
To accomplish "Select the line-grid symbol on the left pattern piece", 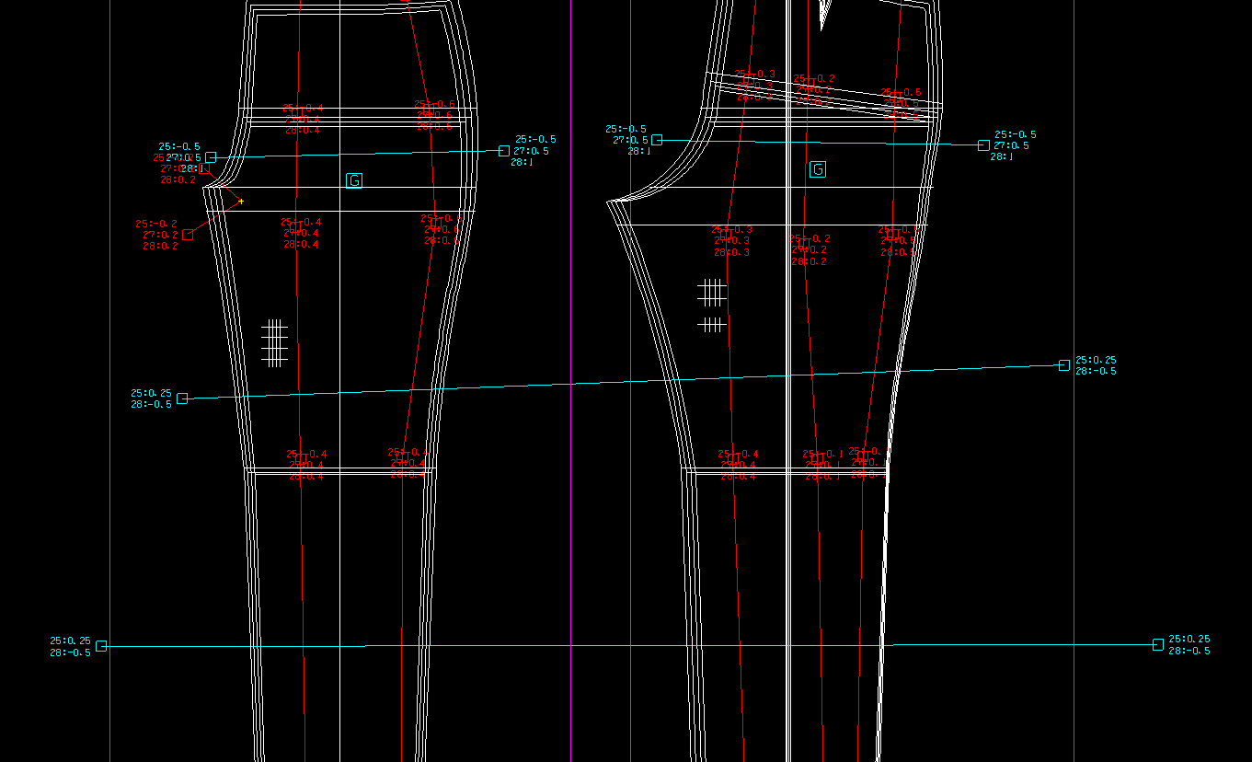I will 274,343.
